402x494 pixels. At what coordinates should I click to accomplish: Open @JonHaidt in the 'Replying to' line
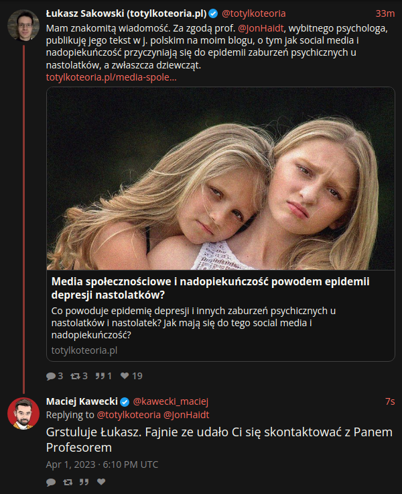click(186, 415)
